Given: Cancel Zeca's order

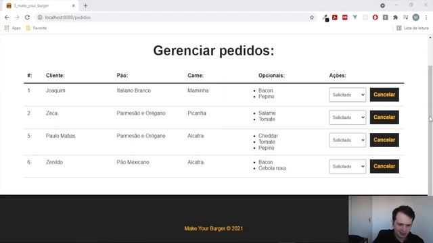Looking at the screenshot, I should [384, 117].
